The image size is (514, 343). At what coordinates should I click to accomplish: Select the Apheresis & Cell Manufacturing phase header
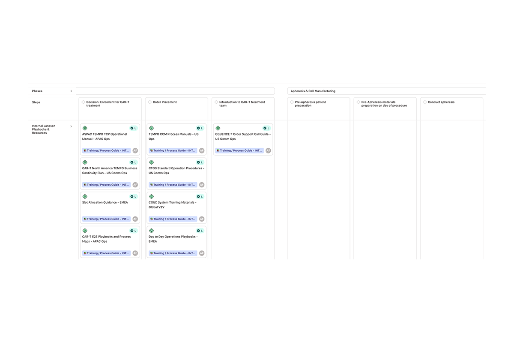[x=313, y=91]
